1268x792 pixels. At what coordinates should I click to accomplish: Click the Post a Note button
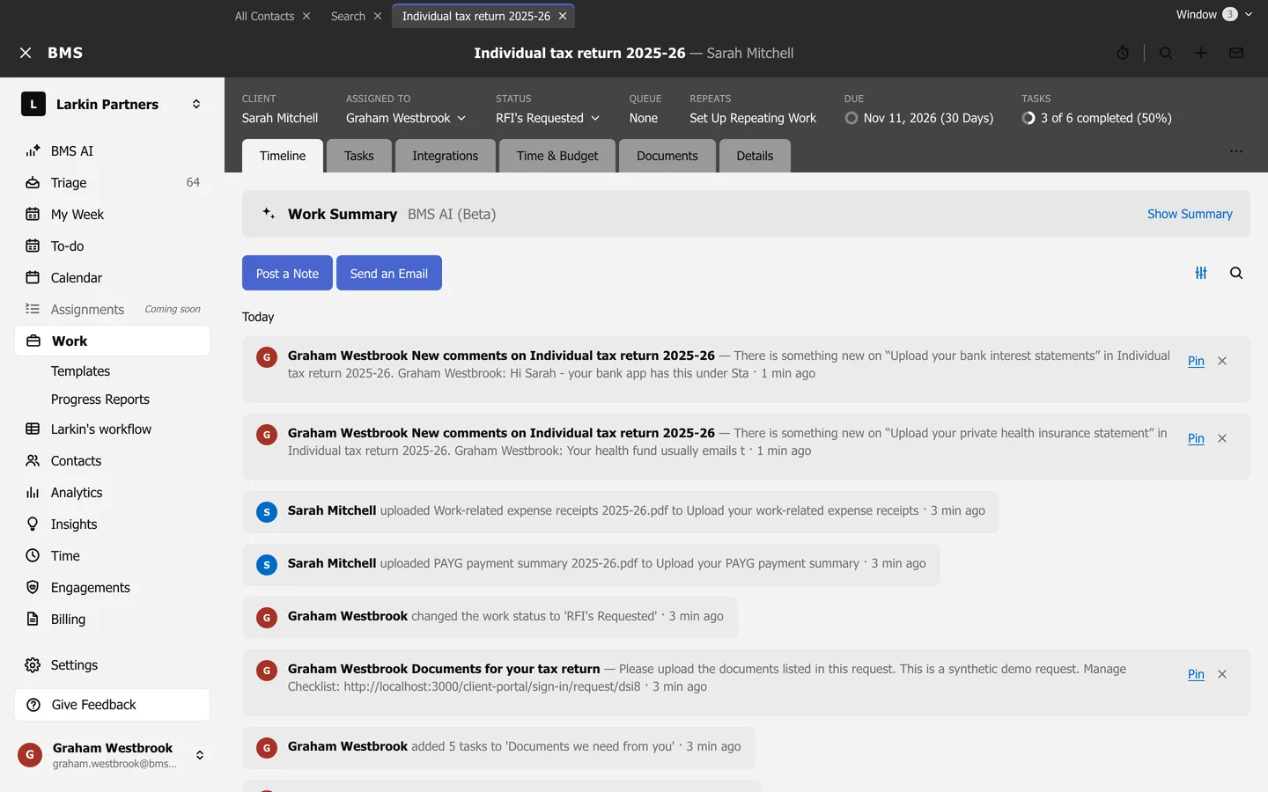tap(287, 273)
